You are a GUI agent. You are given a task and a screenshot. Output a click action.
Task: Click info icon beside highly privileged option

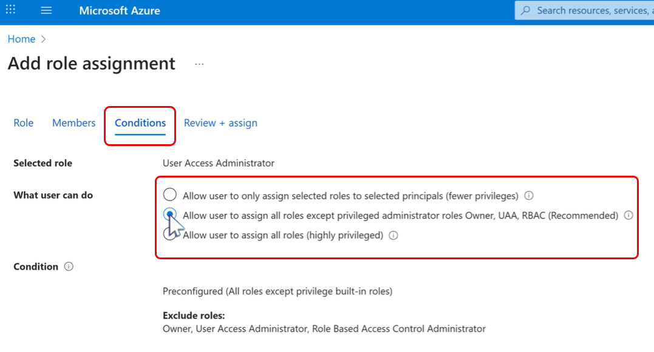coord(393,235)
